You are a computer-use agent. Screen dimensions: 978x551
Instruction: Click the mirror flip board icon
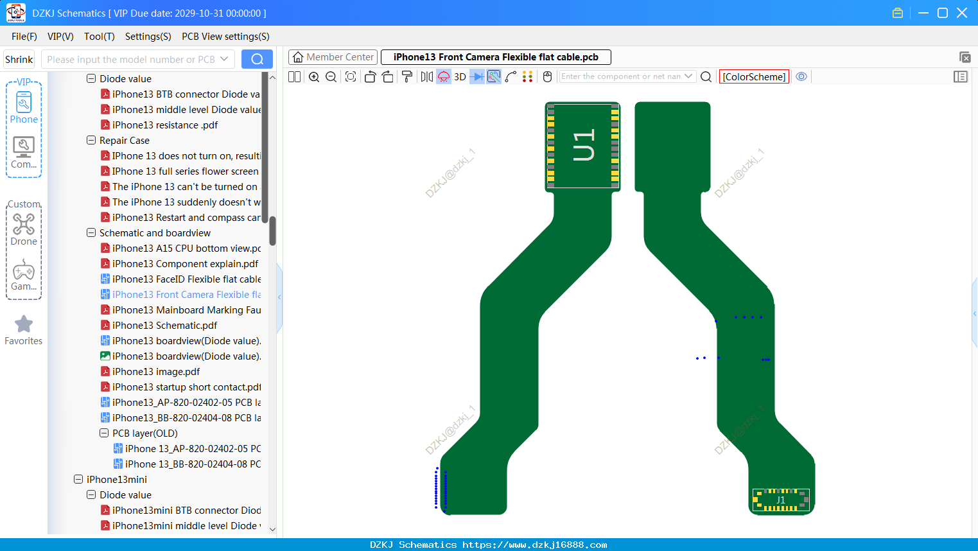click(427, 76)
